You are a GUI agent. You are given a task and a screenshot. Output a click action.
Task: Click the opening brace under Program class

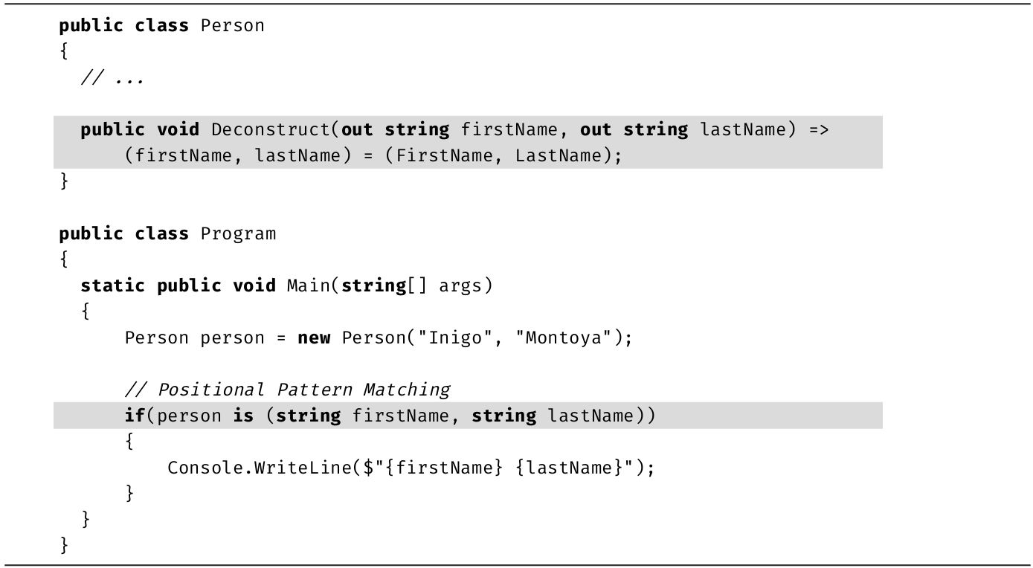click(x=64, y=259)
